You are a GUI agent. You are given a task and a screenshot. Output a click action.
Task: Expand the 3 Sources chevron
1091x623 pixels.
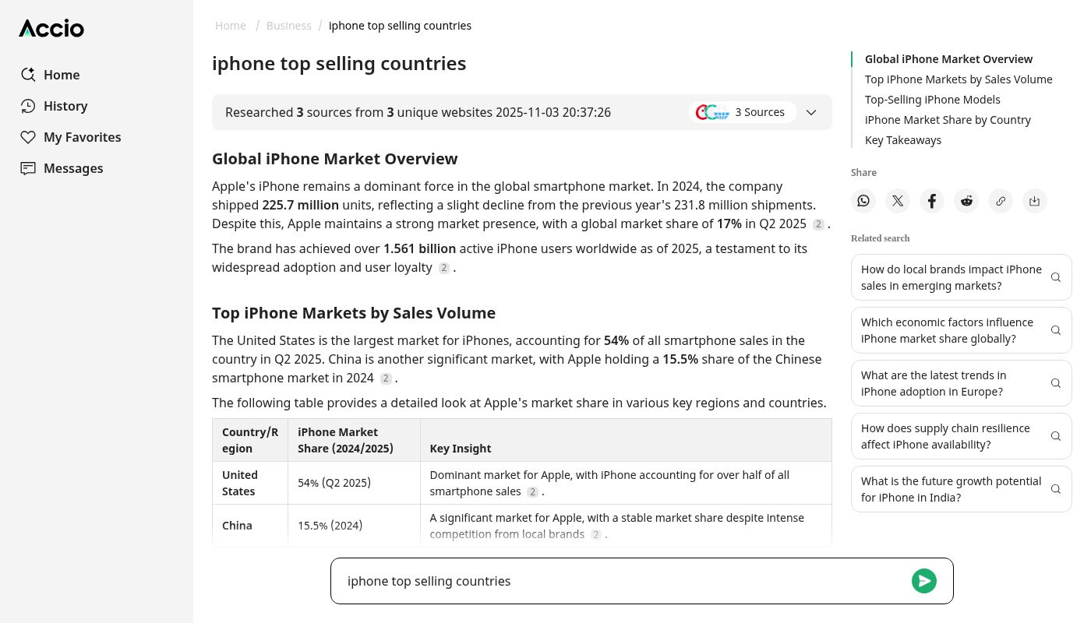(811, 112)
